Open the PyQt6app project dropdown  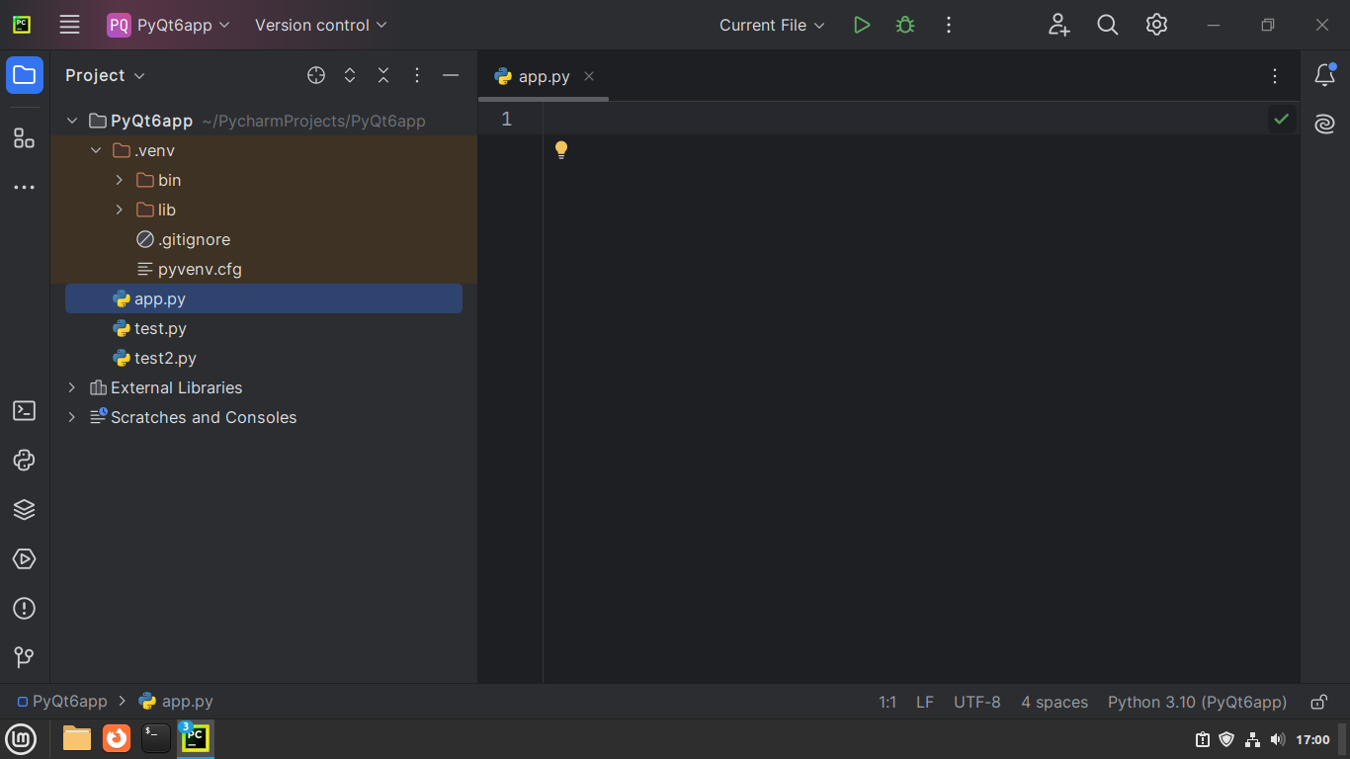pos(169,25)
